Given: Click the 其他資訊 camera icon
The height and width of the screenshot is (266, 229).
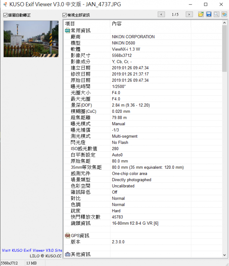Looking at the screenshot, I should pyautogui.click(x=67, y=254).
